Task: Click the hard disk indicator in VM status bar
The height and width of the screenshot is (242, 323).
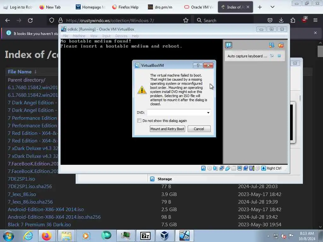Action: pos(203,168)
